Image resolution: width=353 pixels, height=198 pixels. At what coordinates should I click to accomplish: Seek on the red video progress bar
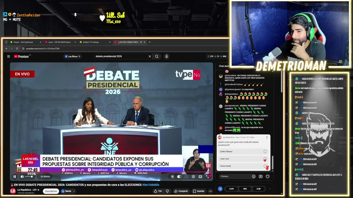111,172
